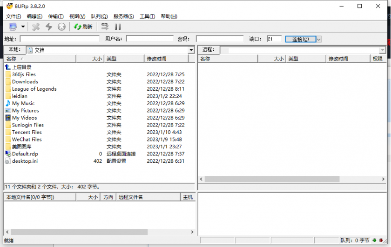
Task: Open the 队列(Q) menu
Action: click(99, 16)
